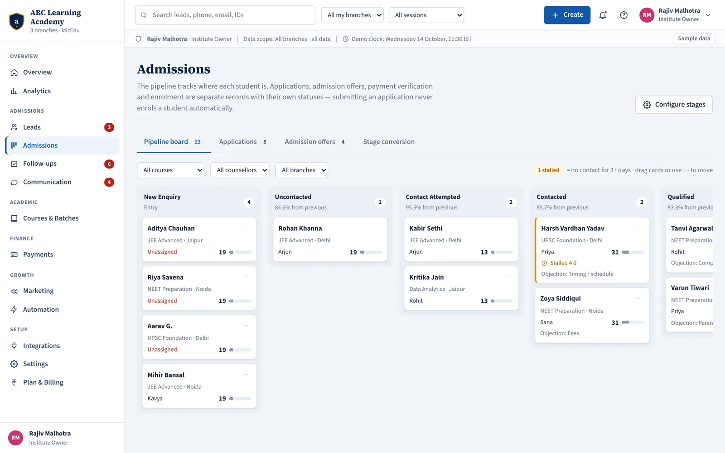This screenshot has height=453, width=725.
Task: Click the score bar on Mihir Bansal card
Action: click(x=240, y=399)
